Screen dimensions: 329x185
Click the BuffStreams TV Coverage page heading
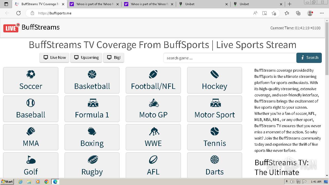(x=162, y=45)
